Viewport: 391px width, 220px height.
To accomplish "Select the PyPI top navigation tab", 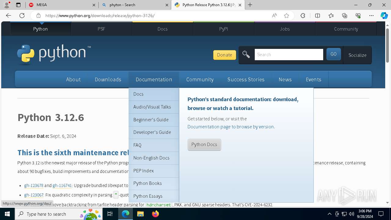I will [224, 29].
